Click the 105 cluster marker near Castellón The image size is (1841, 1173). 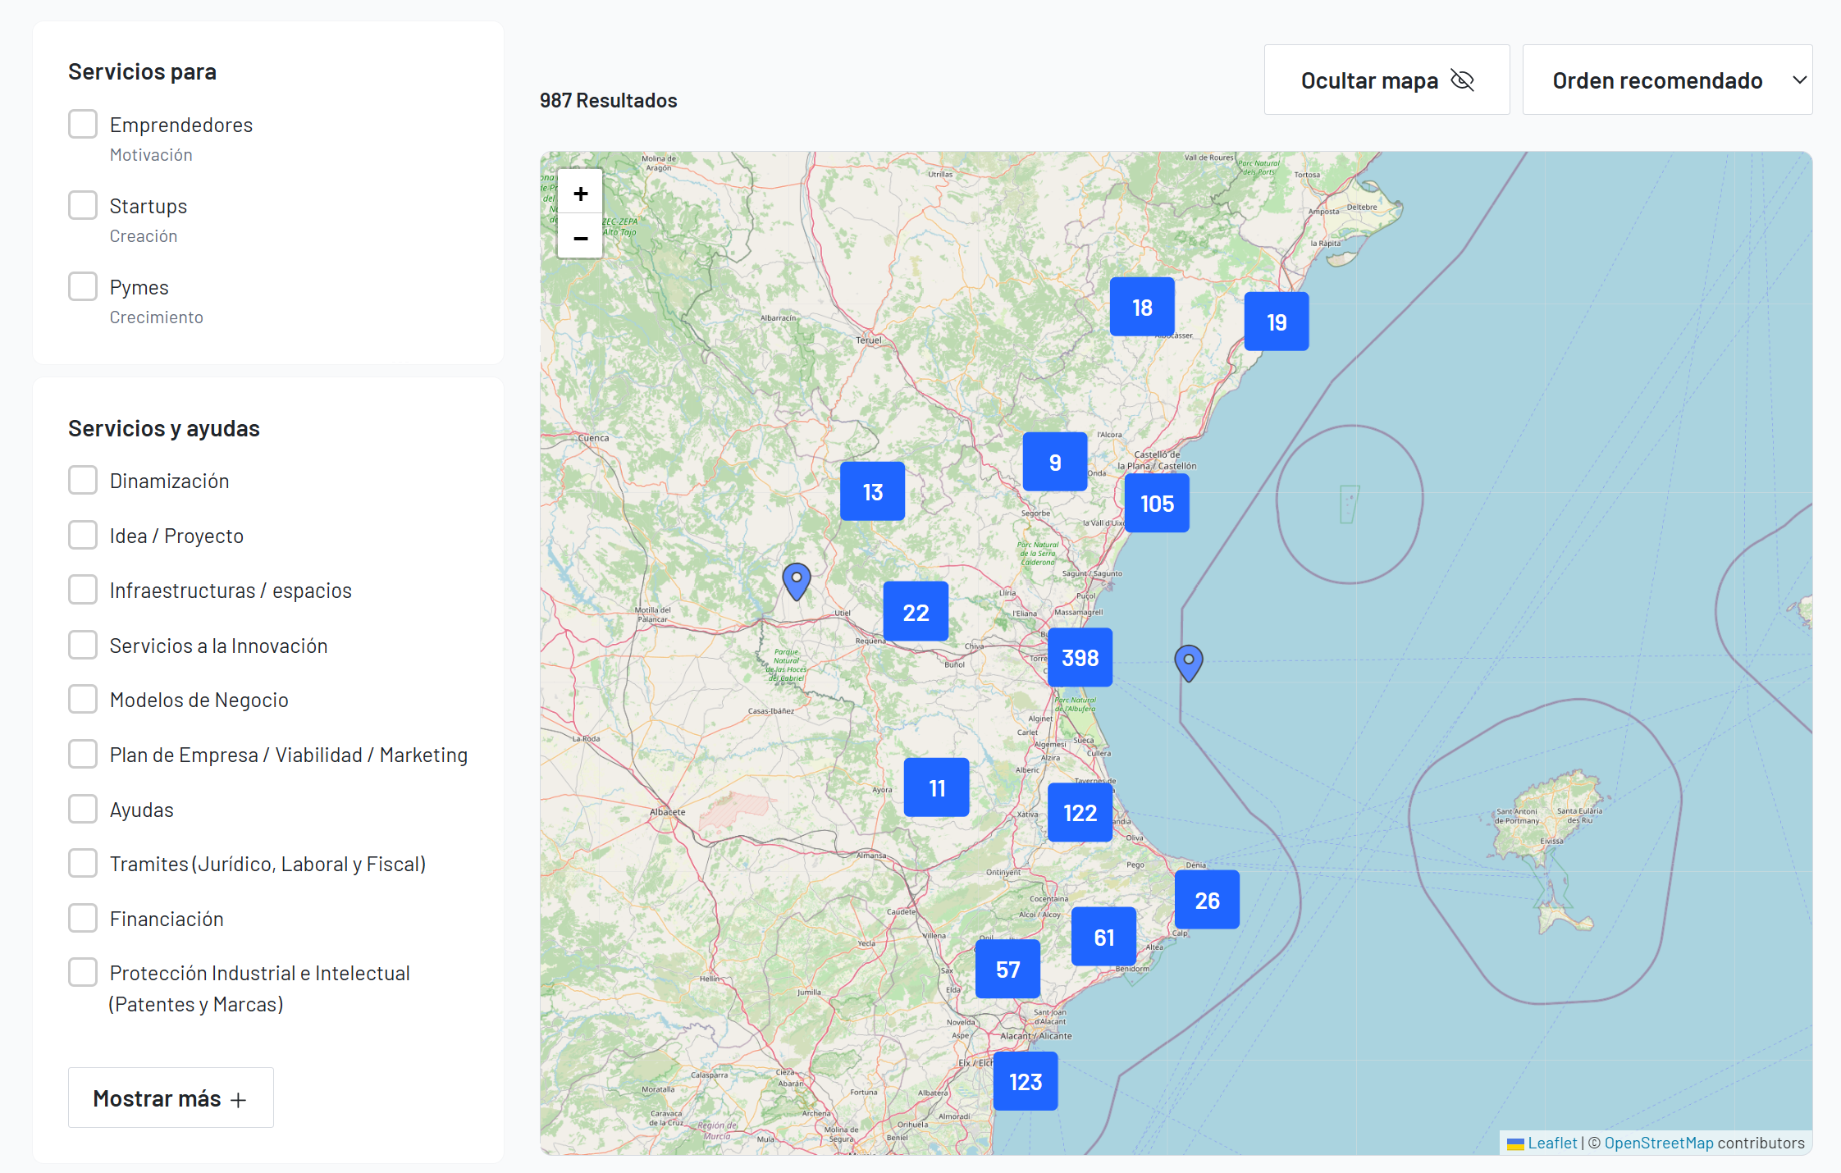[x=1157, y=503]
